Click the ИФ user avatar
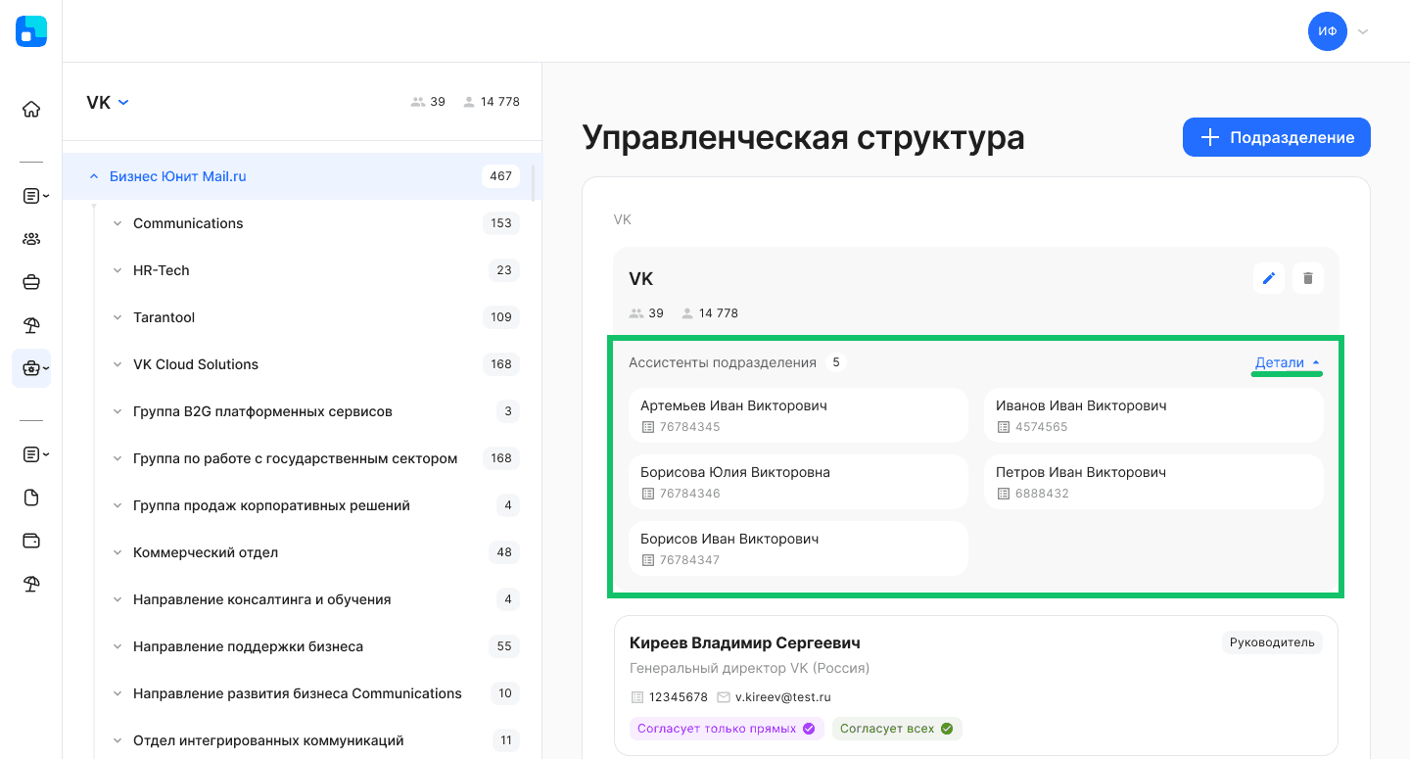 click(x=1328, y=31)
